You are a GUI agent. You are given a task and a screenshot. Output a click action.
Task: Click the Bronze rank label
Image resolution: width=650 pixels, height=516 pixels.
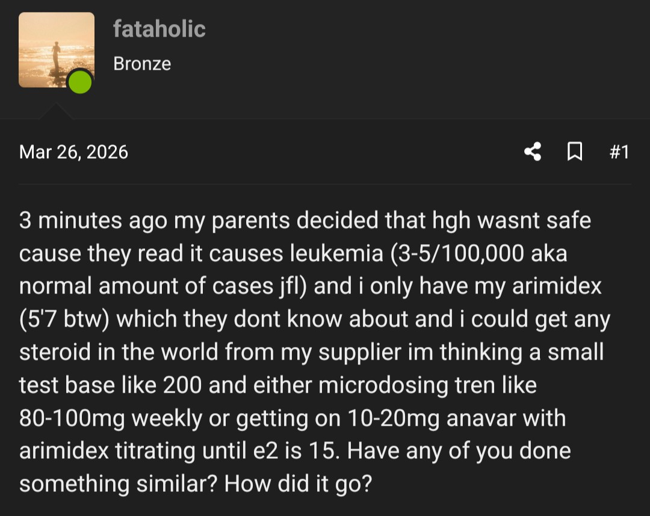click(x=142, y=64)
